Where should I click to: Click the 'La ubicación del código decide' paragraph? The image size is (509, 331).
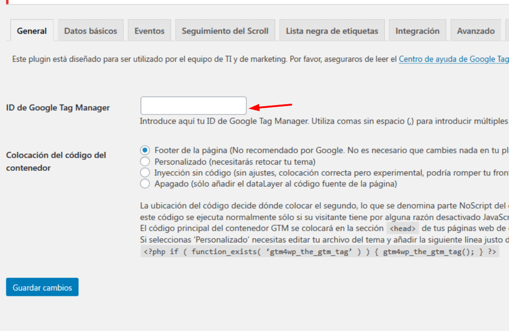coord(324,211)
